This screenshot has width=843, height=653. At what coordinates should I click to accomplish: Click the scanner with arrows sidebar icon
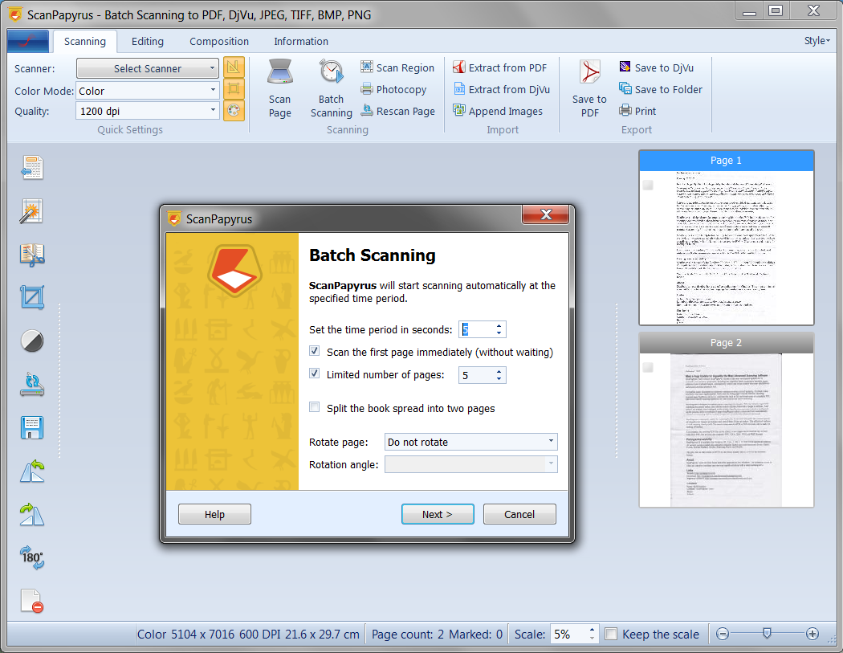[x=32, y=384]
